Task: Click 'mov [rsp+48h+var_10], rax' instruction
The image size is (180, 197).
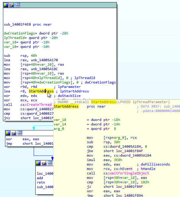Action: [x=34, y=64]
